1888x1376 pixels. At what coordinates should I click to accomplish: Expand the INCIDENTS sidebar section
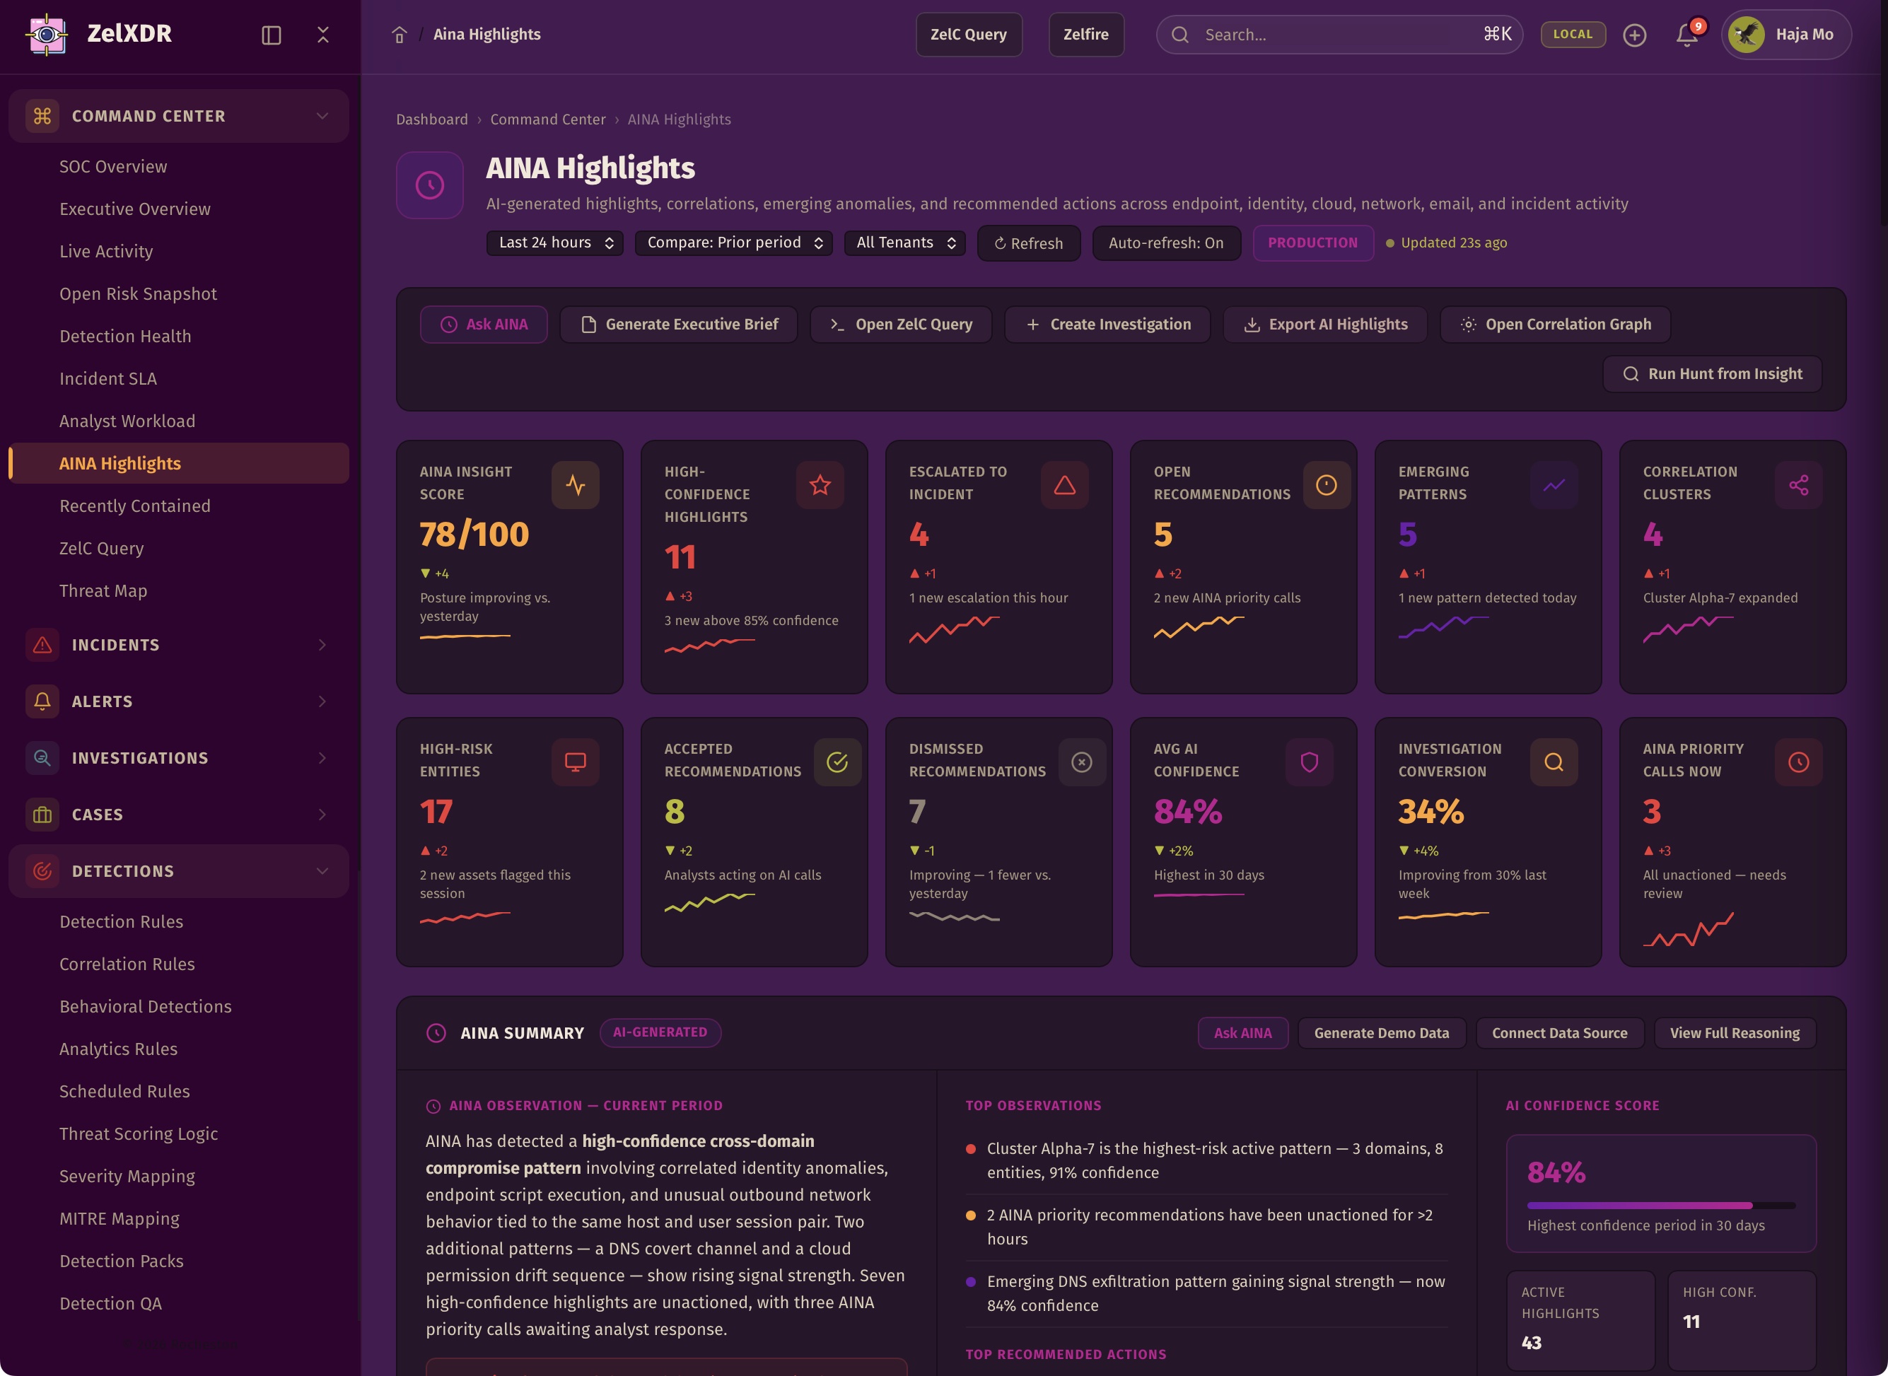(178, 645)
